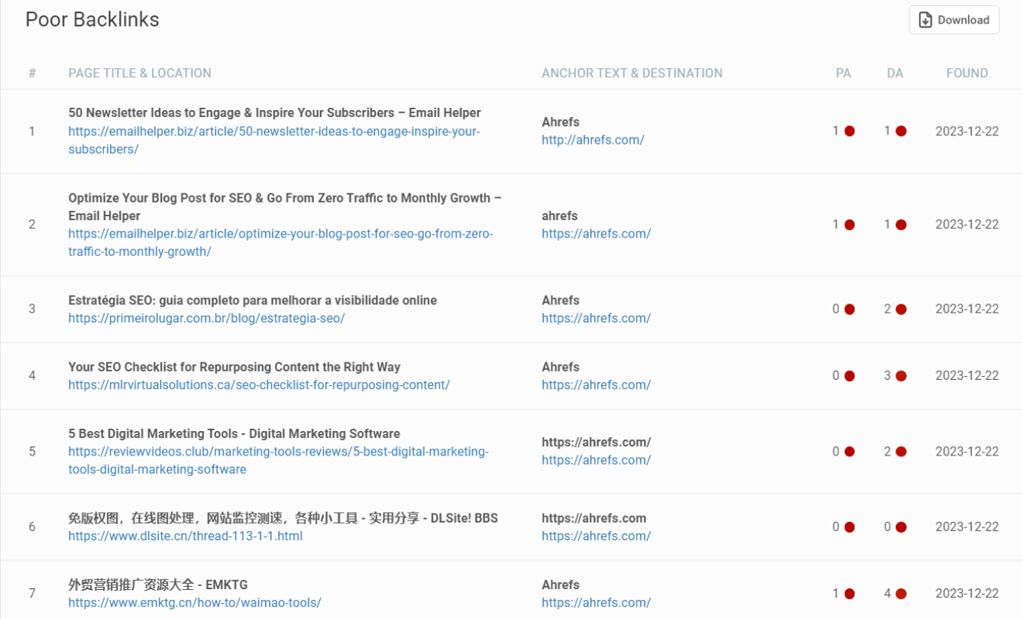The image size is (1022, 619).
Task: Click the Download button
Action: 953,20
